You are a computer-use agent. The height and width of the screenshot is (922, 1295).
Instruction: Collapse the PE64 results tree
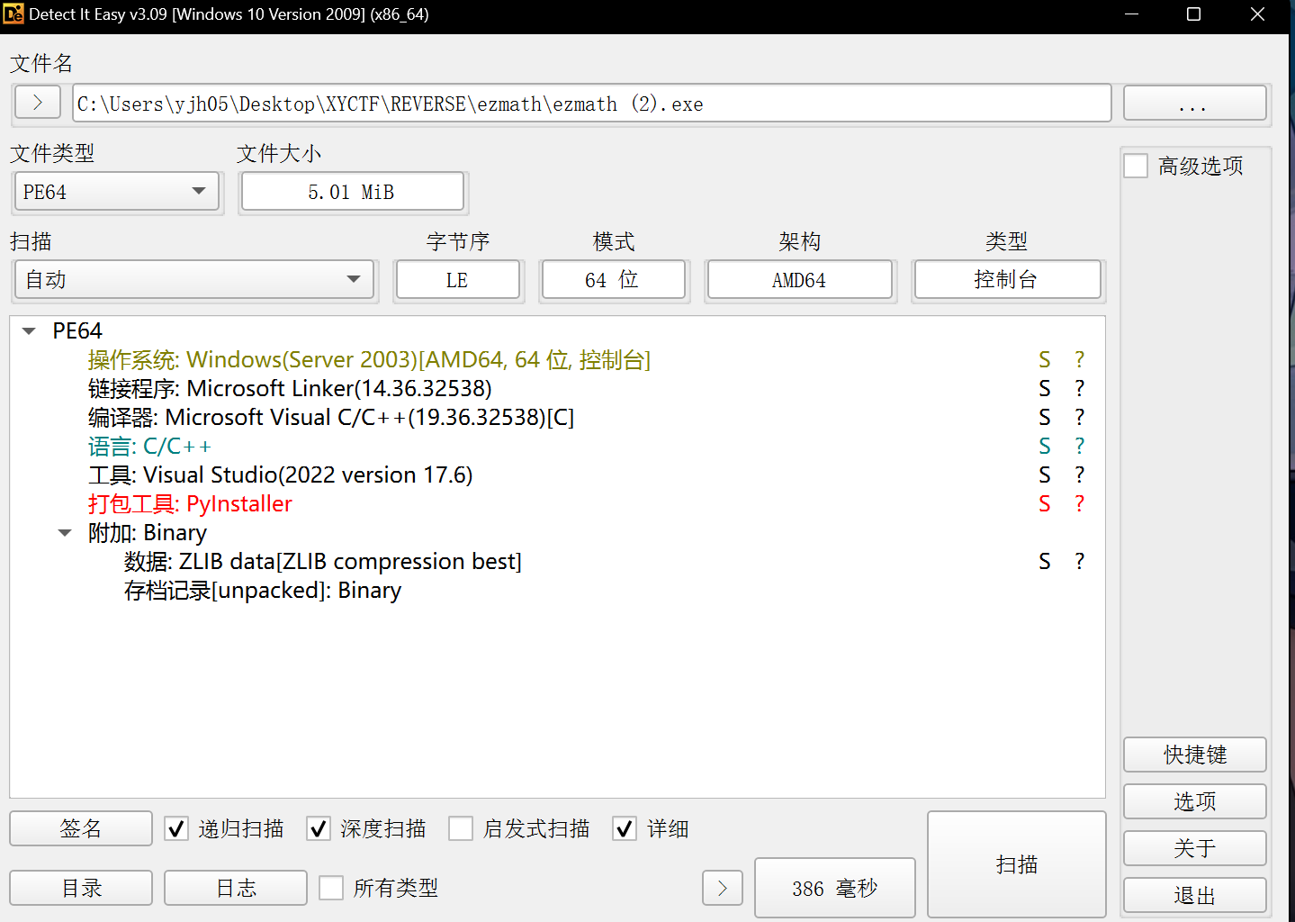coord(28,330)
